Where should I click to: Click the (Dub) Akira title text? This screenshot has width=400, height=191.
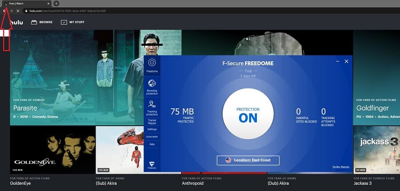278,183
